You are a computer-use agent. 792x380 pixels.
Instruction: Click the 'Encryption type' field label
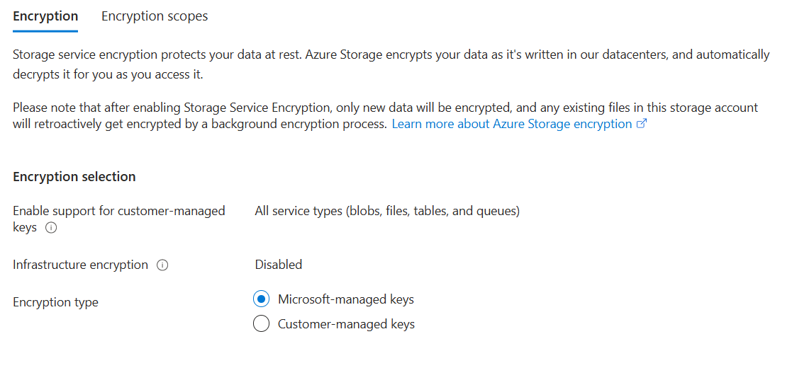[55, 302]
